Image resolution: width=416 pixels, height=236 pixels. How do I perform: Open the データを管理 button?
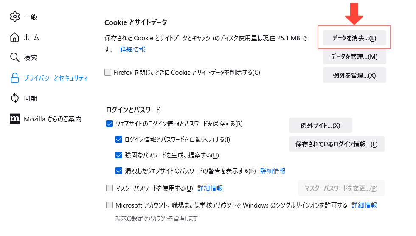pos(354,56)
